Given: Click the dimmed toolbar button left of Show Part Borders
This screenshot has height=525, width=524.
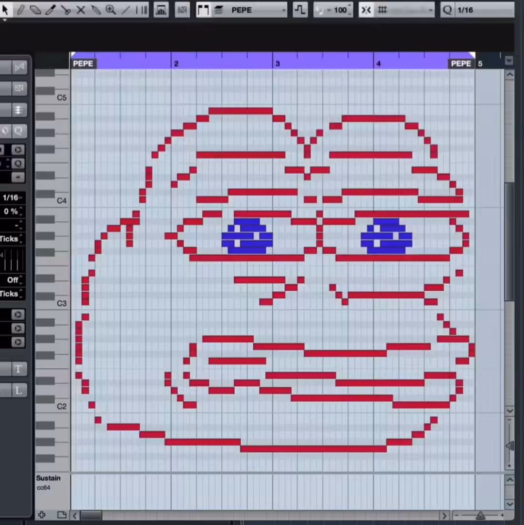Looking at the screenshot, I should (182, 10).
